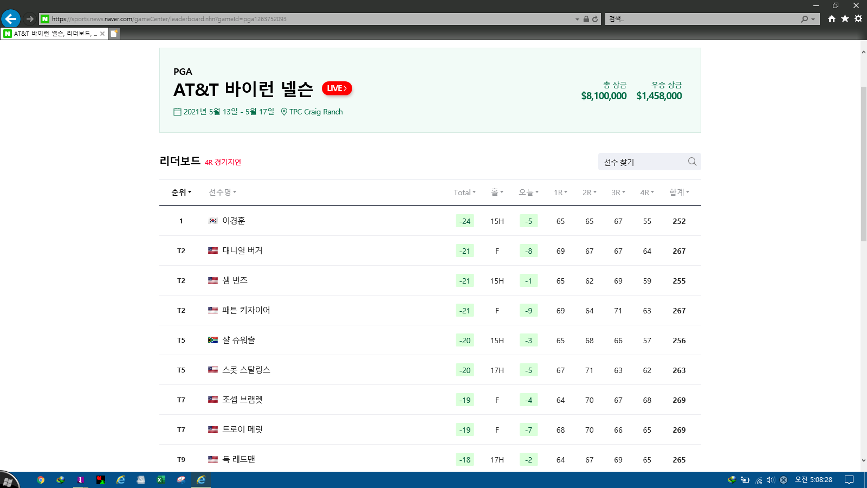This screenshot has width=867, height=488.
Task: Open the Windows Start button
Action: (x=9, y=480)
